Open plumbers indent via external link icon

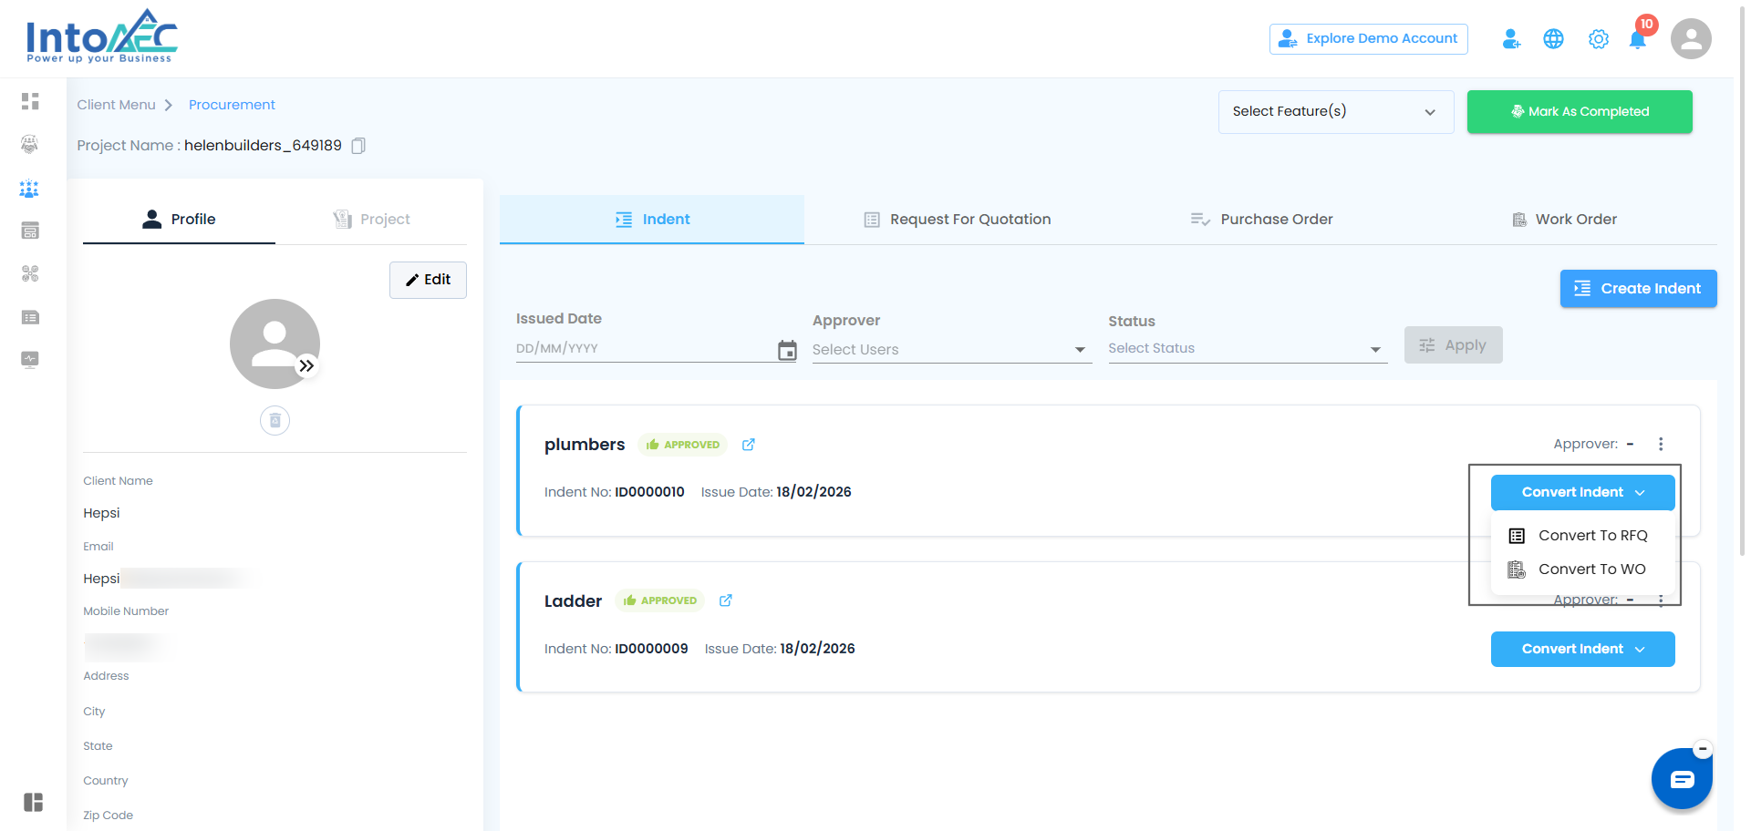(749, 445)
